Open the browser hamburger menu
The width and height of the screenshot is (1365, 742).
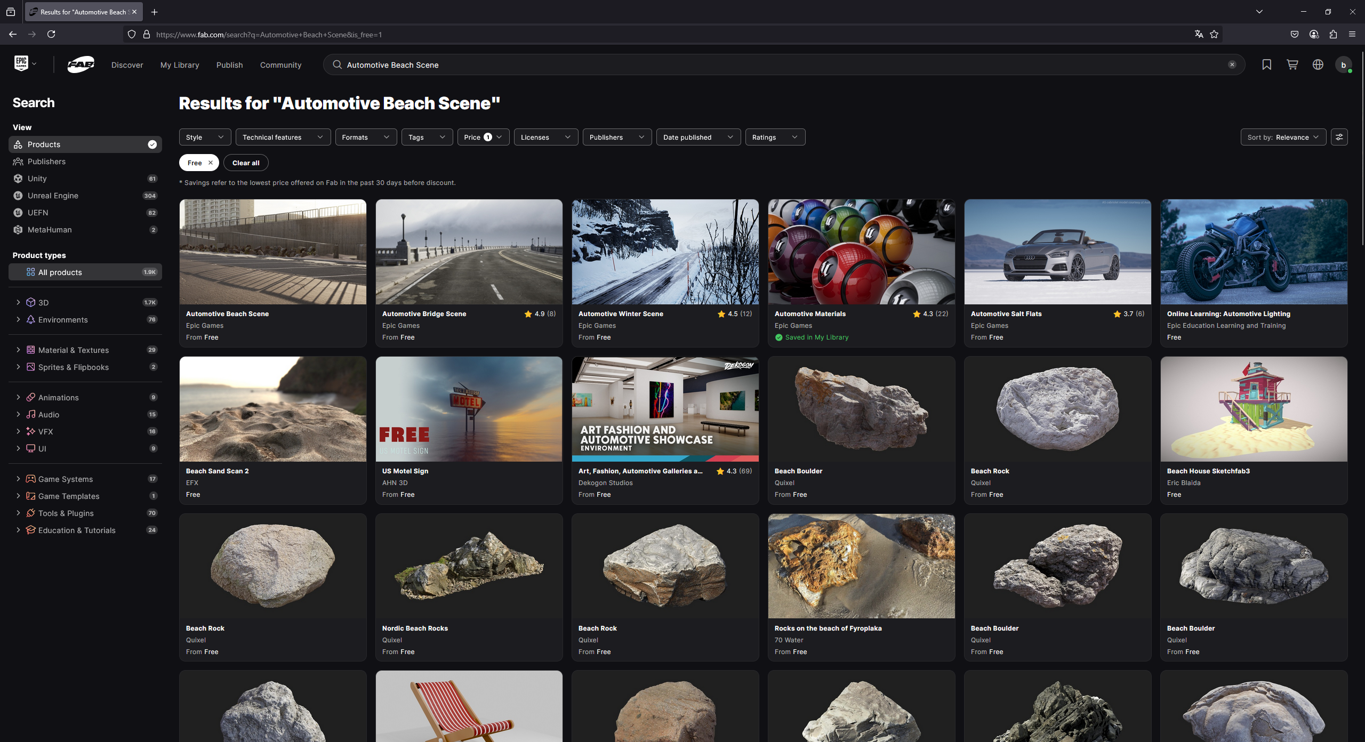tap(1352, 34)
